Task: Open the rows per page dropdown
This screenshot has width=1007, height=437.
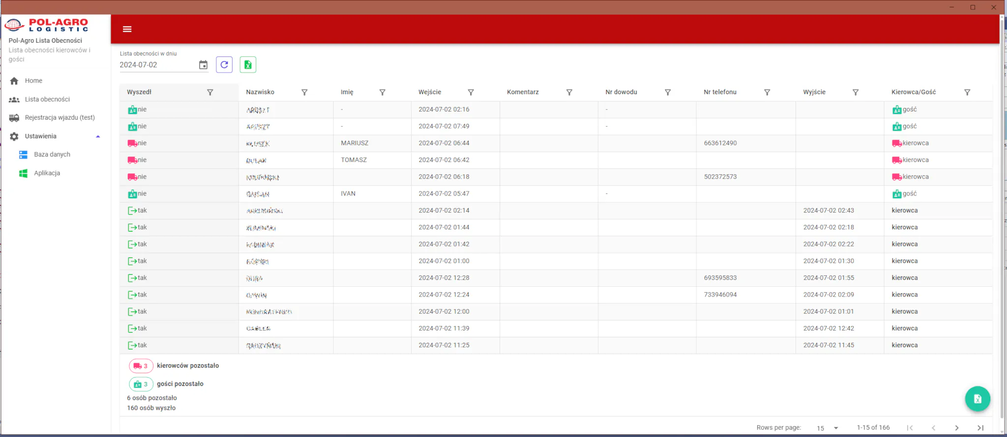Action: click(828, 428)
